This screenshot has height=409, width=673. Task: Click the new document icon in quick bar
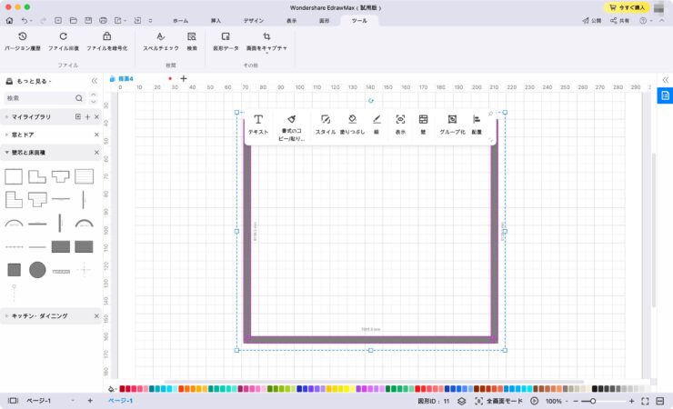point(58,20)
